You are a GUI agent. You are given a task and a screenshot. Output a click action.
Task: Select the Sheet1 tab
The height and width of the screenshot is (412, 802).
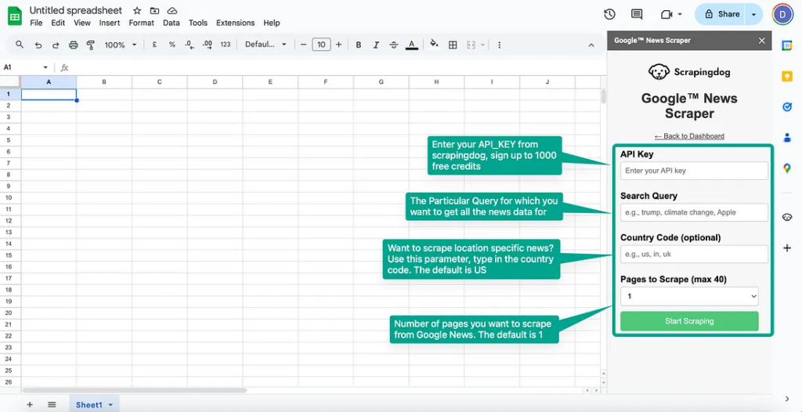click(x=89, y=405)
